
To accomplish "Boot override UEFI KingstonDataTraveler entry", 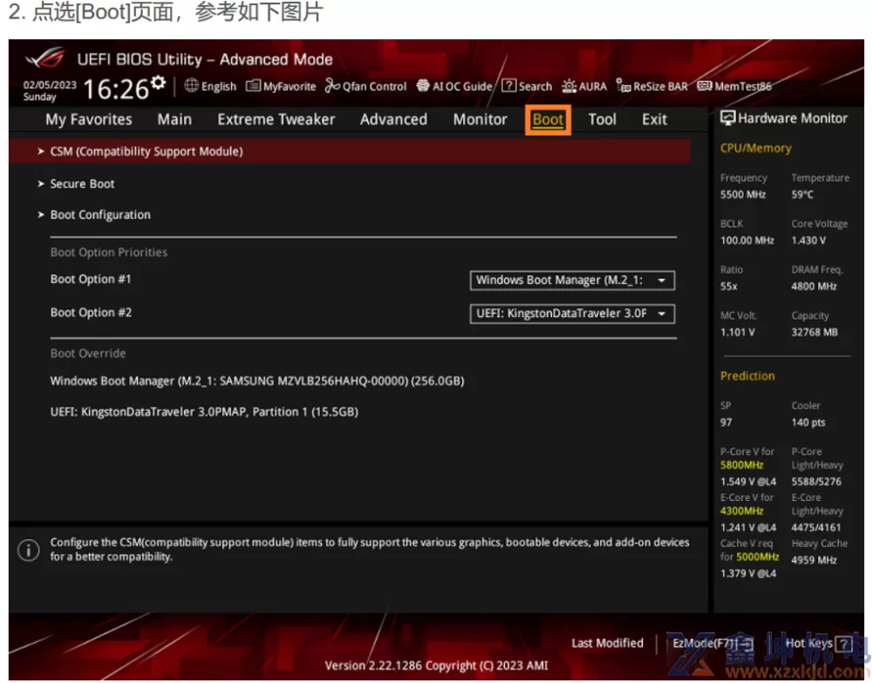I will (x=204, y=412).
